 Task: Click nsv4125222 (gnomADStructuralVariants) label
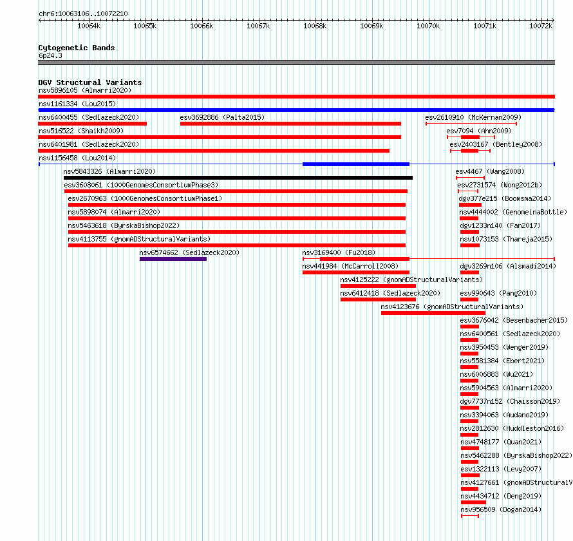tap(411, 280)
